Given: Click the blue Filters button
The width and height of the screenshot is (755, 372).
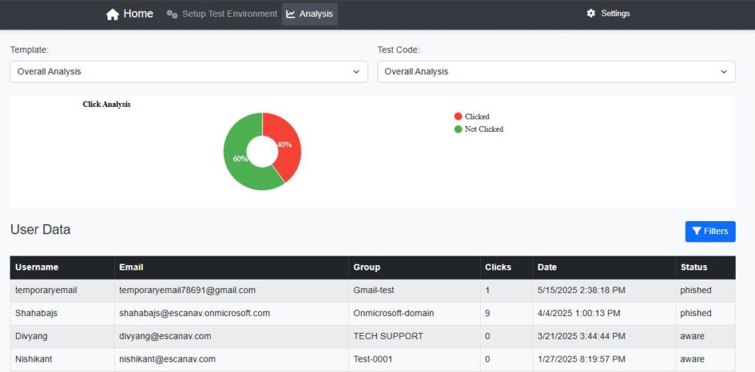Looking at the screenshot, I should click(x=710, y=231).
